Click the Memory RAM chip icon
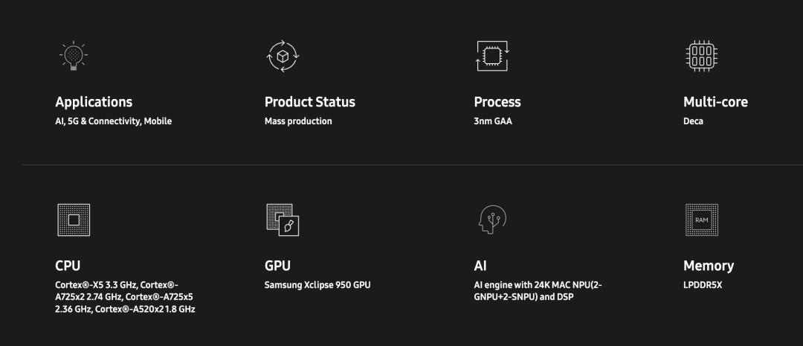Image resolution: width=803 pixels, height=346 pixels. pos(702,220)
